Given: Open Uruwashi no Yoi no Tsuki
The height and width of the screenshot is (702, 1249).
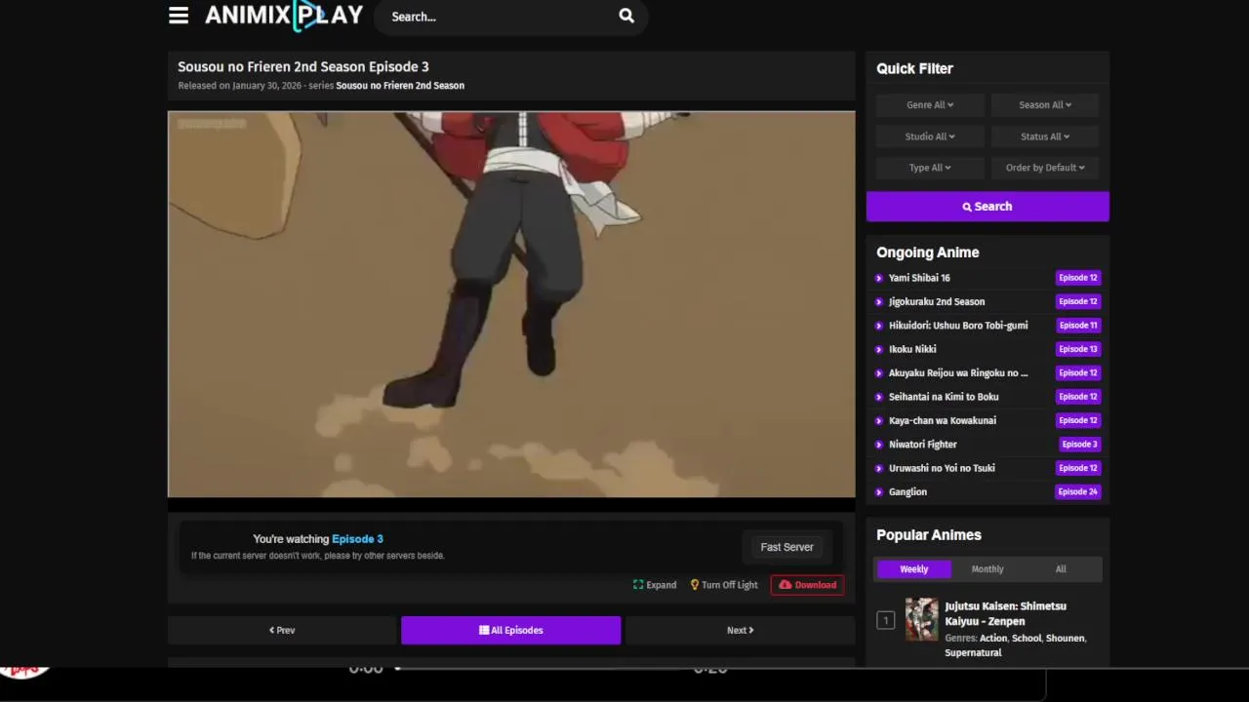Looking at the screenshot, I should coord(942,468).
